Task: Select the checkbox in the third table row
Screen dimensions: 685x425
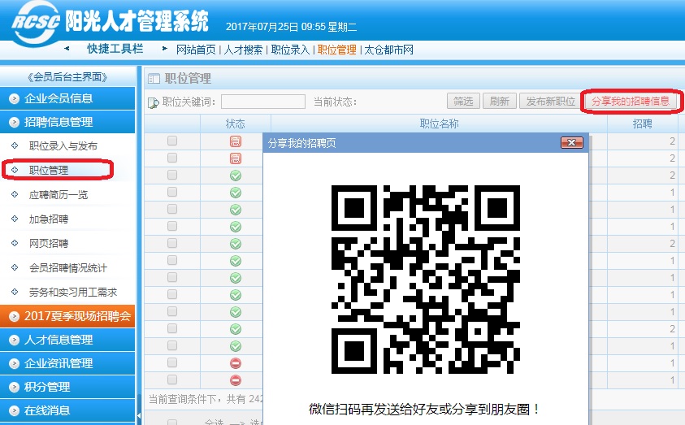Action: (x=172, y=176)
